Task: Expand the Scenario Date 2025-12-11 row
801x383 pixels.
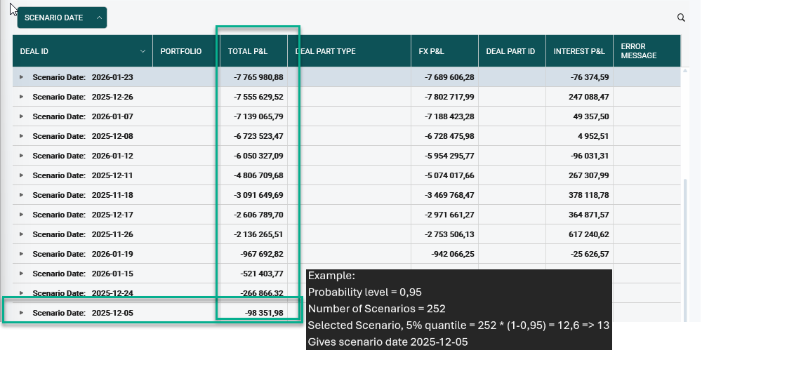Action: click(x=21, y=175)
